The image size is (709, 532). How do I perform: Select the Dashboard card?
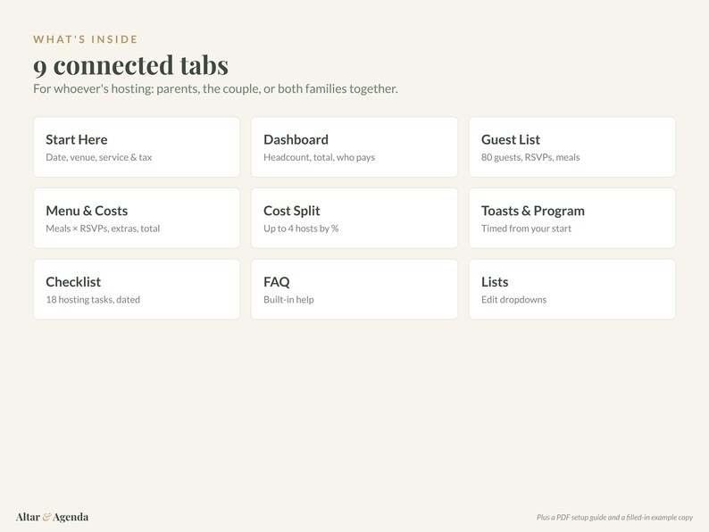click(354, 147)
